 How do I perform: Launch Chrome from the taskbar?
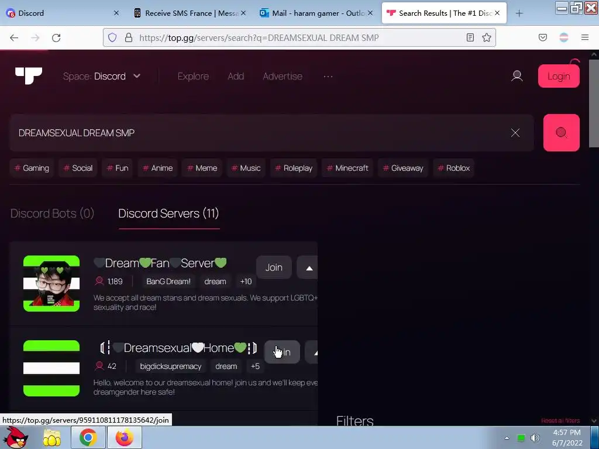(x=88, y=437)
